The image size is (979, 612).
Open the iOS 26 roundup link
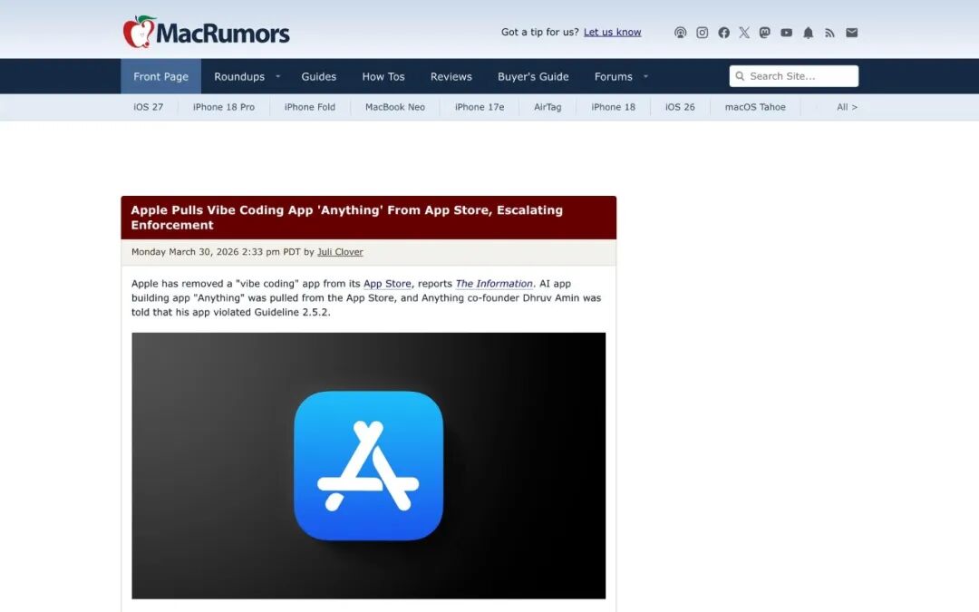[x=680, y=107]
